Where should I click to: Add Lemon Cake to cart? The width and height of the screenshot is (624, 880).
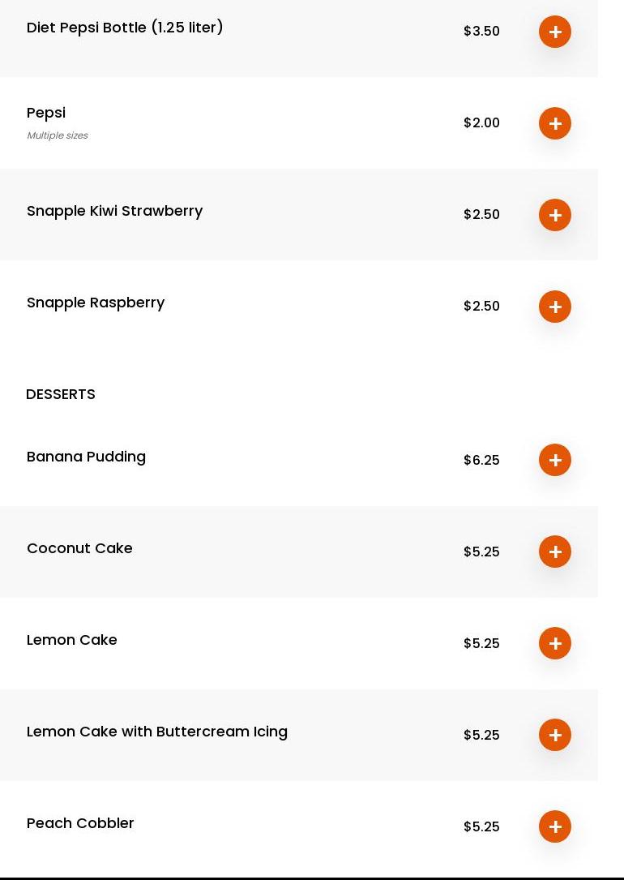555,643
